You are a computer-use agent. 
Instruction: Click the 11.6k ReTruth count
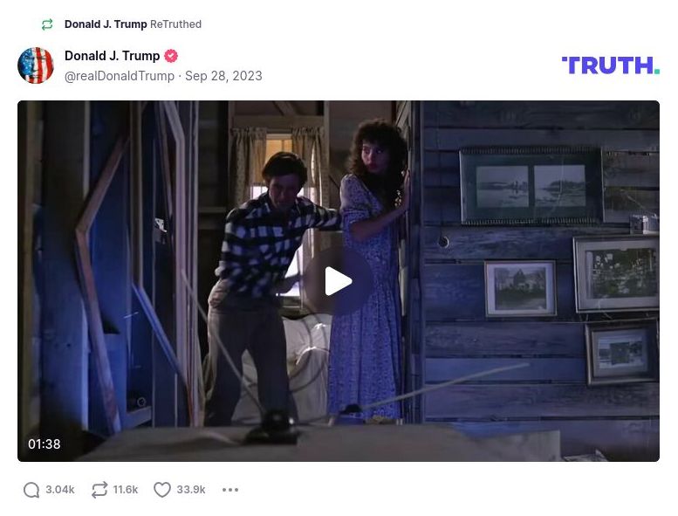(x=126, y=490)
